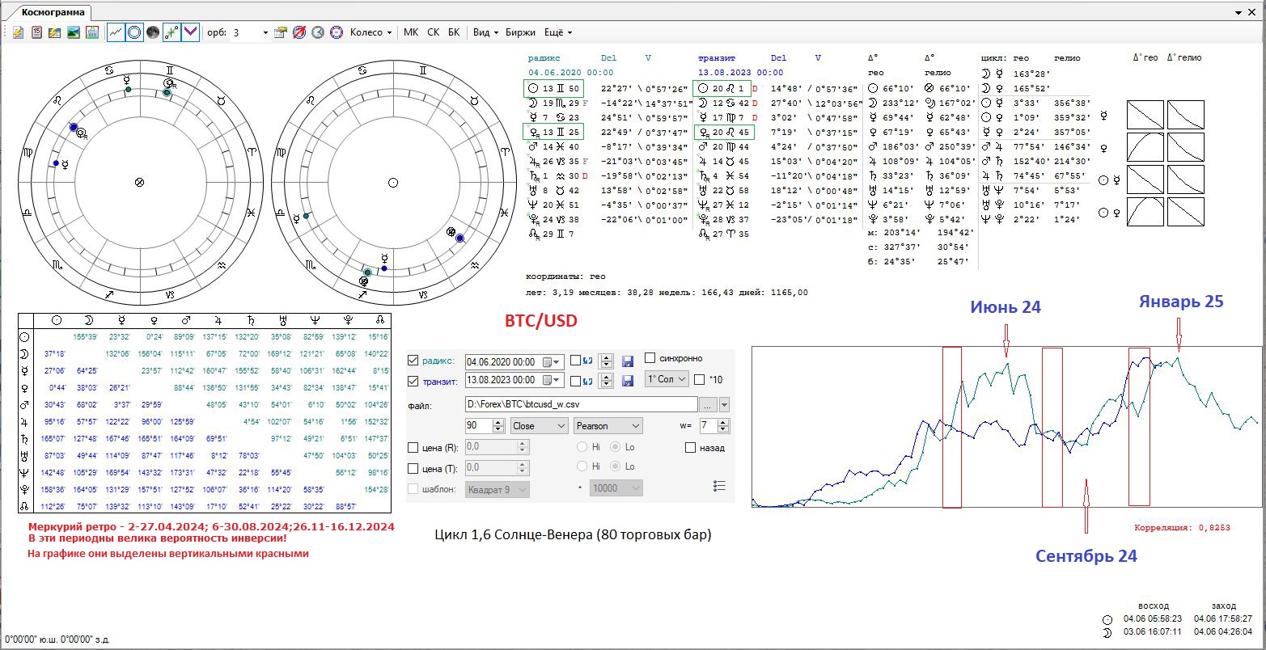Click the Sun-Venus geo delta mini chart

pos(1145,212)
